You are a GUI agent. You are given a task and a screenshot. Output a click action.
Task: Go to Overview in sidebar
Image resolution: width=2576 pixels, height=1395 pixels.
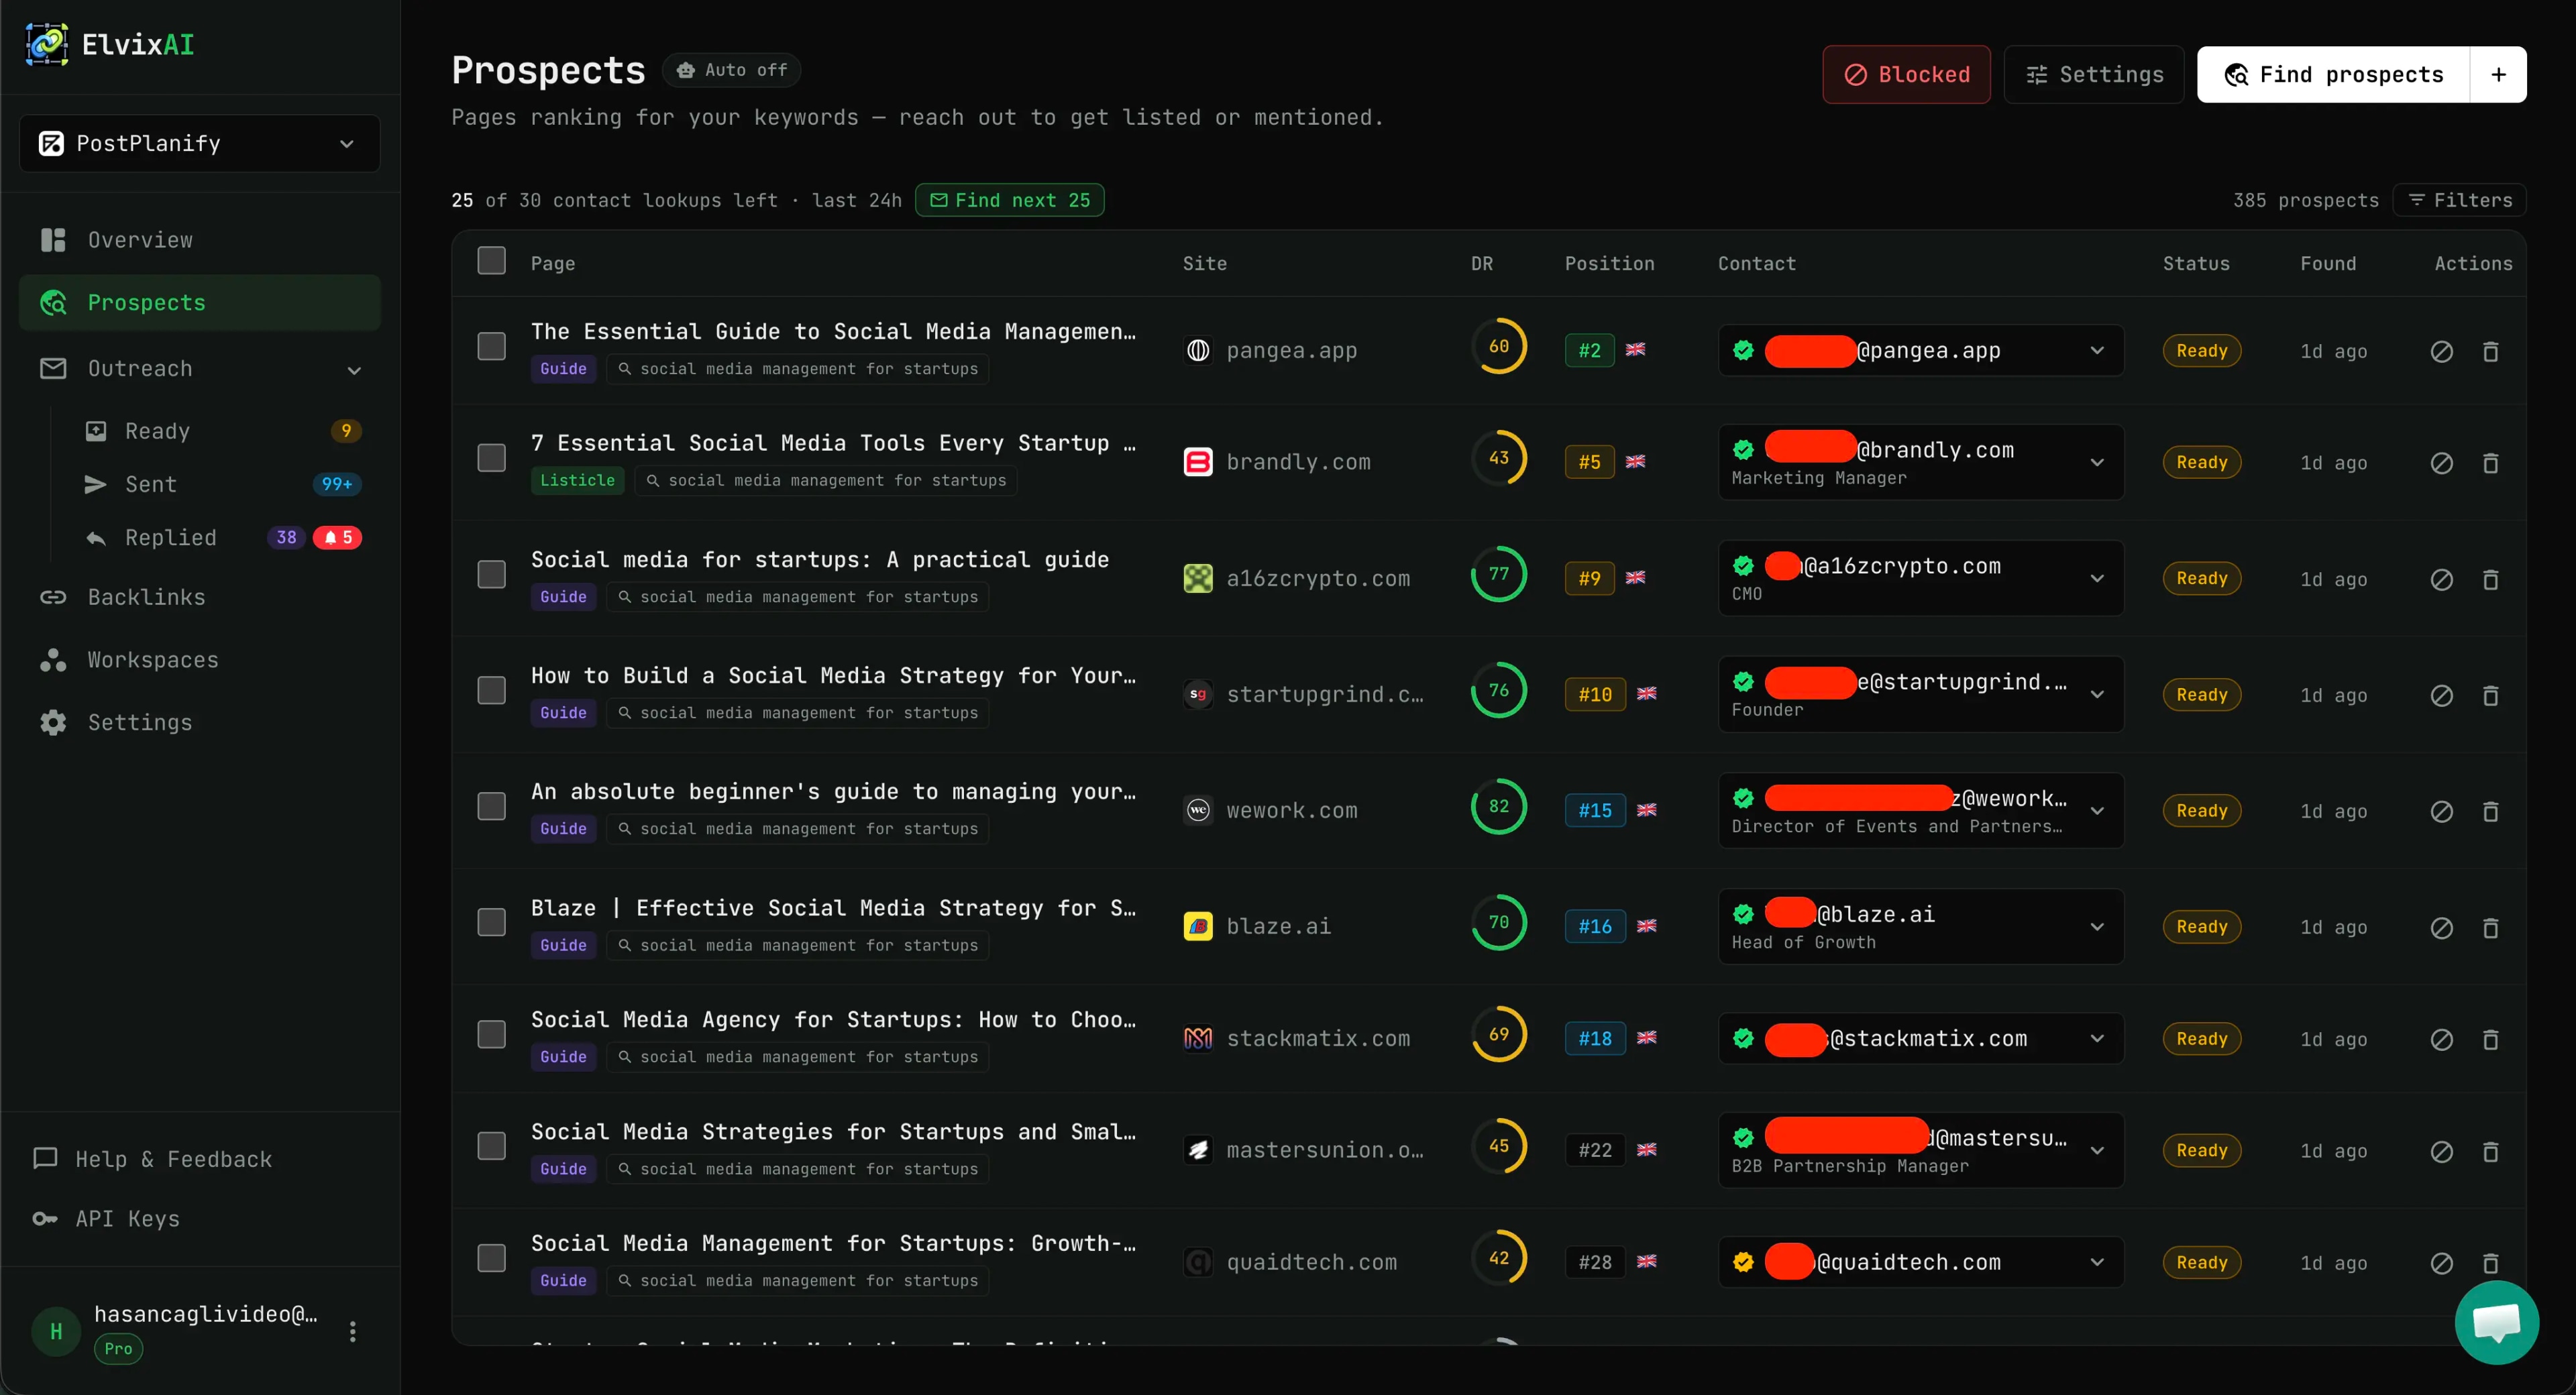coord(199,240)
